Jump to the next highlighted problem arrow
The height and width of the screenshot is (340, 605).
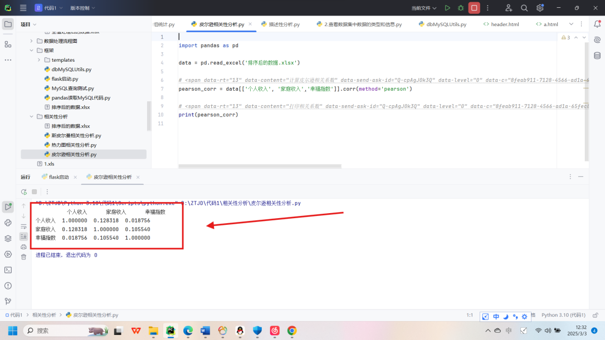coord(584,37)
